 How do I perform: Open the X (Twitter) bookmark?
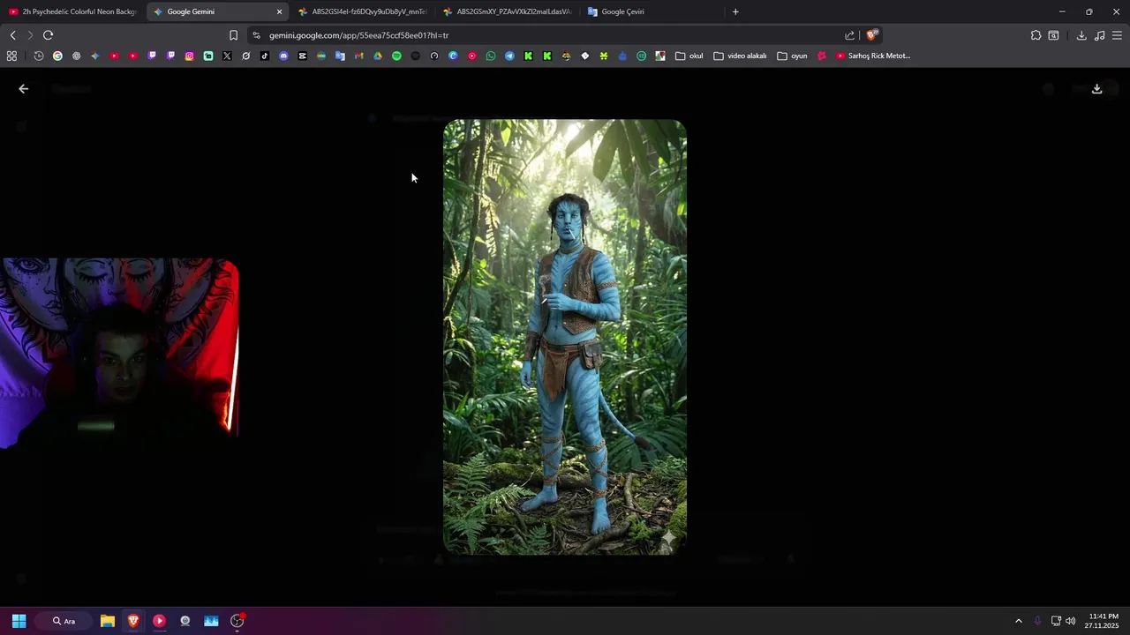click(x=227, y=56)
